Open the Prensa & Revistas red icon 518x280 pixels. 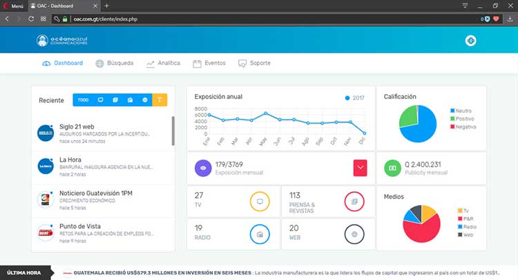point(354,202)
